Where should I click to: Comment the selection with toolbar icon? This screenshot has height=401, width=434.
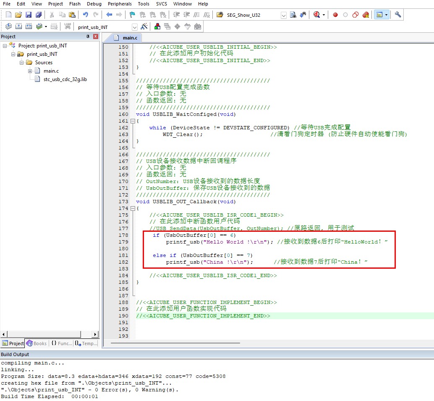tap(196, 15)
